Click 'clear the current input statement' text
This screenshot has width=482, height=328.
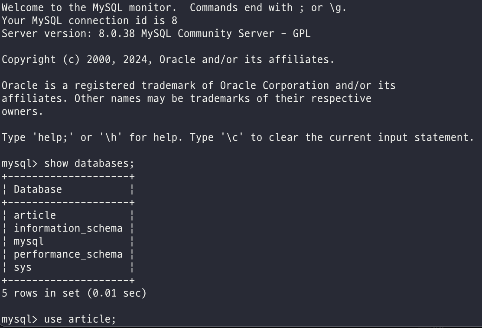coord(371,138)
